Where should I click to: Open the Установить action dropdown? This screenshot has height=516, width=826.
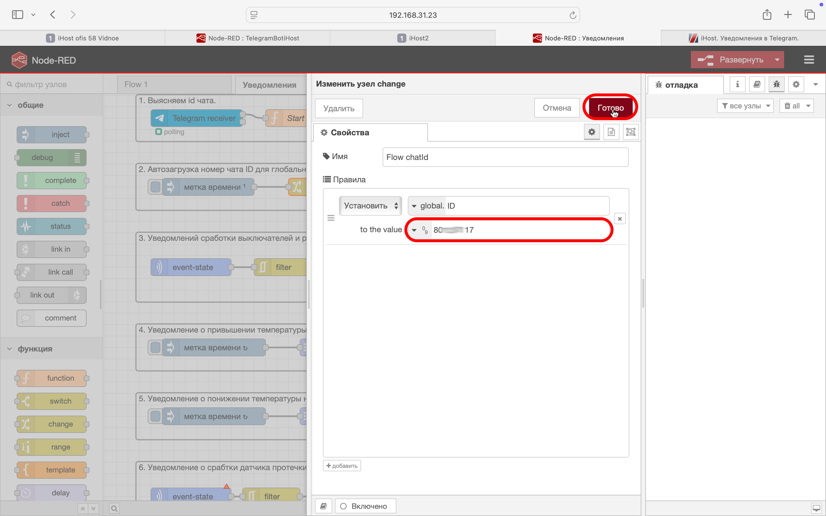click(x=370, y=206)
